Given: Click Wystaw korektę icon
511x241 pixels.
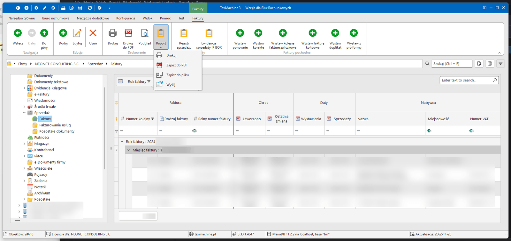Looking at the screenshot, I should pos(258,33).
